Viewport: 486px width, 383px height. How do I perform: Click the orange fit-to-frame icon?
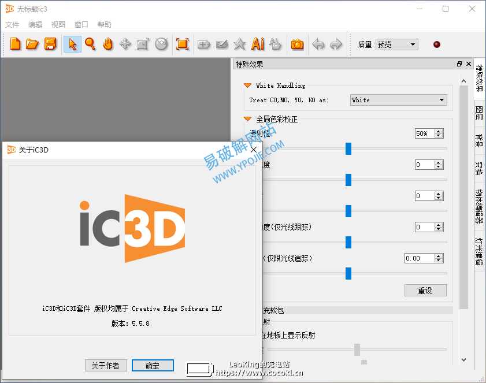182,44
